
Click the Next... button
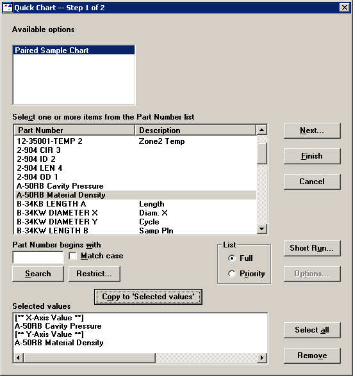coord(312,130)
